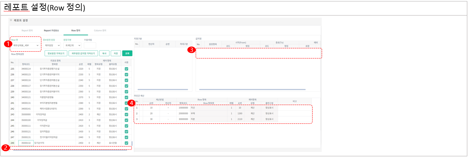Click the 정보원천 가져오기 button
Viewport: 468px width, 157px height.
point(56,53)
